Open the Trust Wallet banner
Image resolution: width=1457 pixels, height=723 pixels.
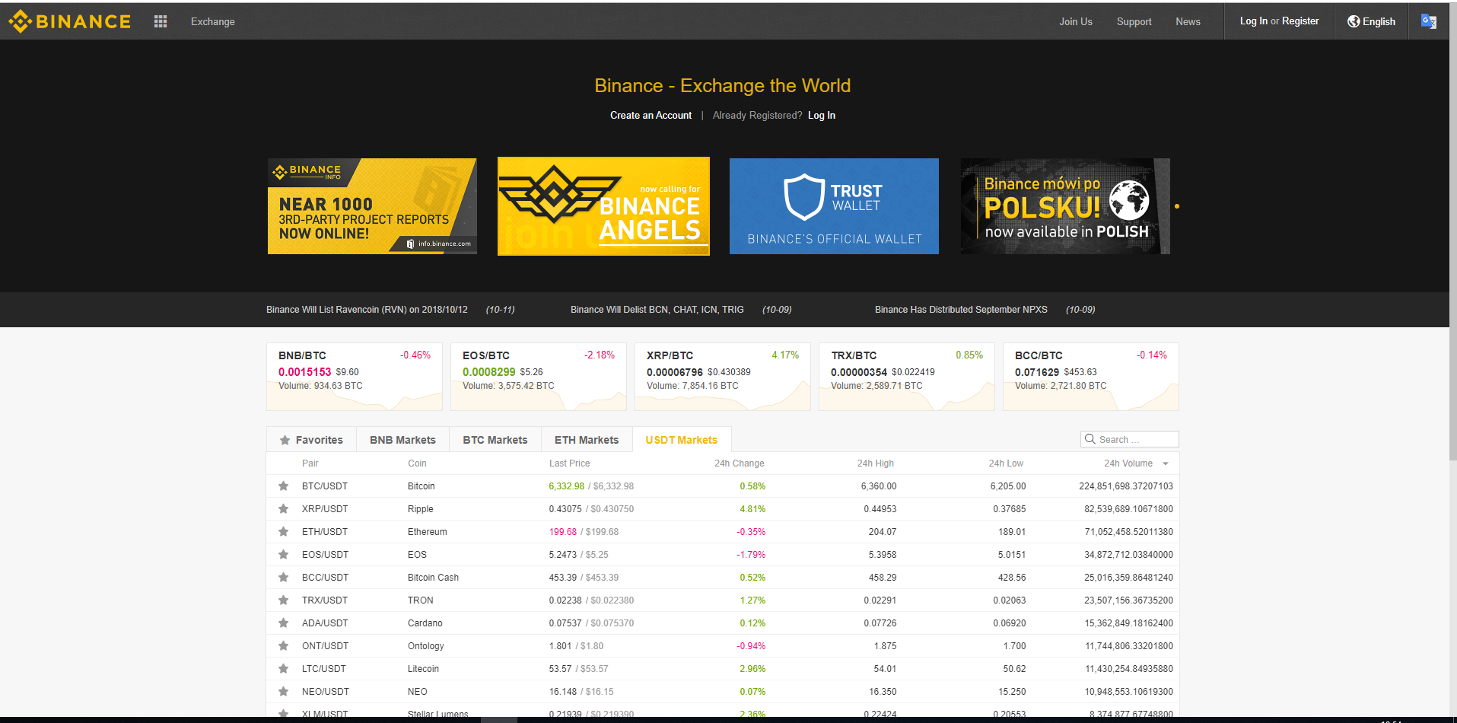click(x=834, y=206)
